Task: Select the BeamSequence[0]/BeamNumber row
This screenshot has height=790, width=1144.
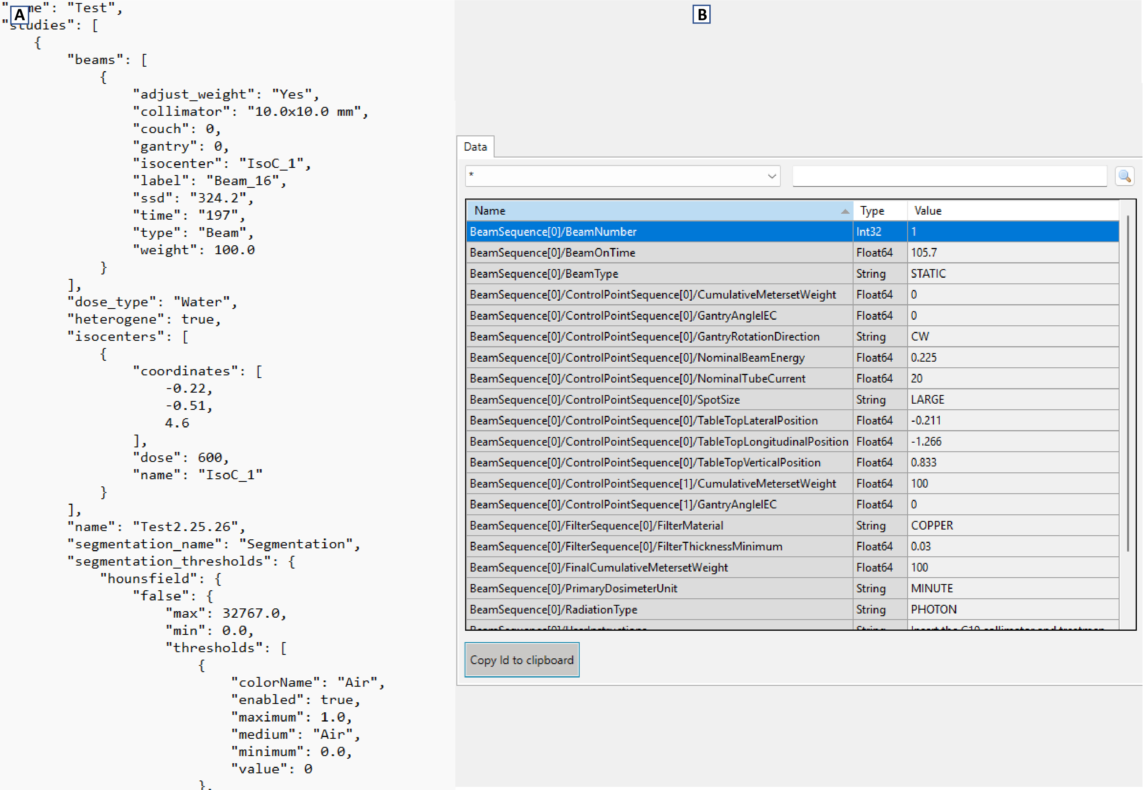Action: point(793,232)
